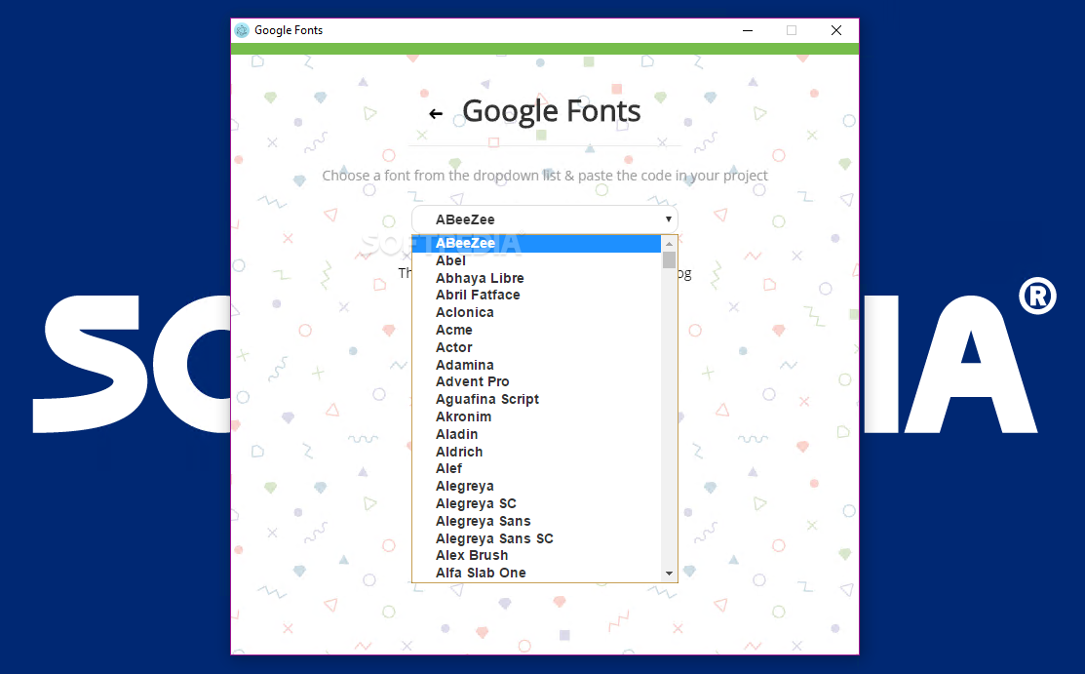Image resolution: width=1085 pixels, height=674 pixels.
Task: Click the font list scrollbar thumb
Action: point(669,259)
